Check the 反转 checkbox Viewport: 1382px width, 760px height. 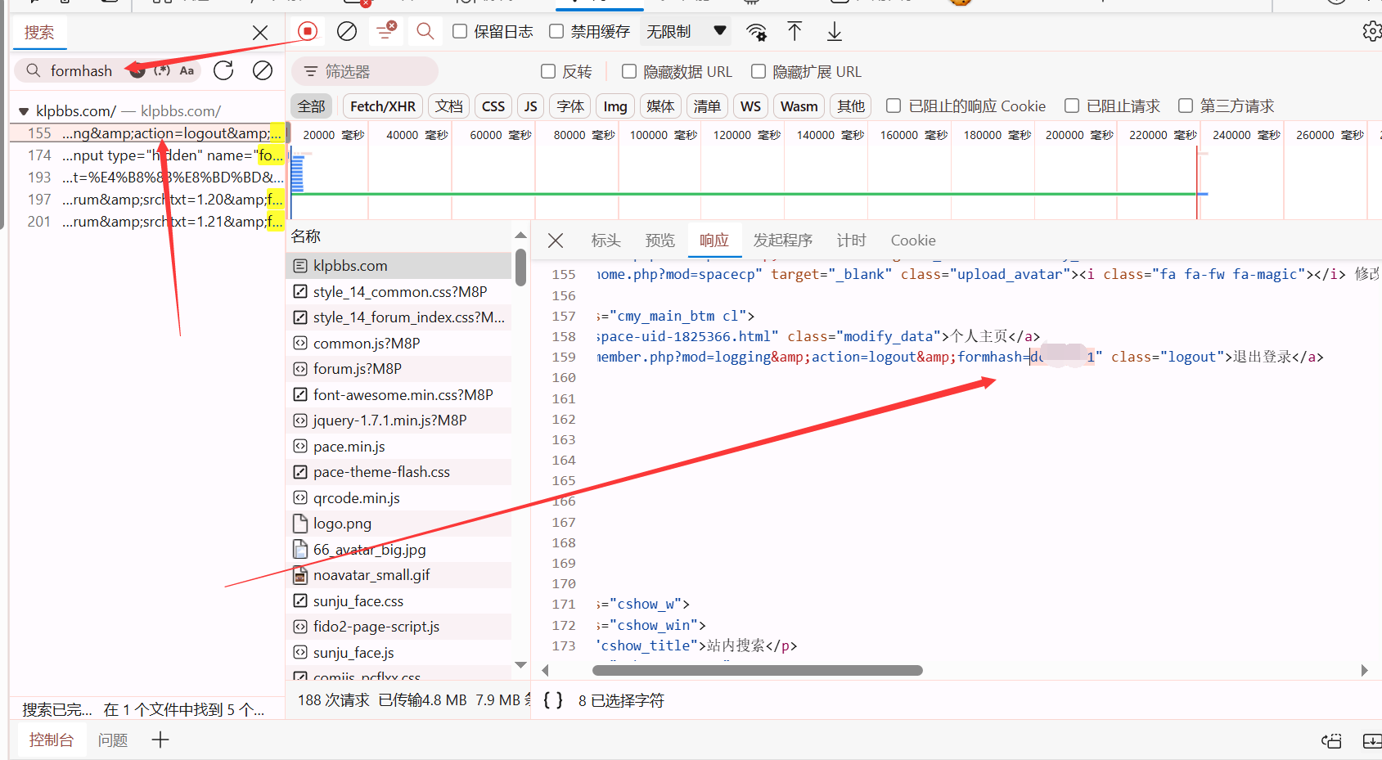click(548, 71)
